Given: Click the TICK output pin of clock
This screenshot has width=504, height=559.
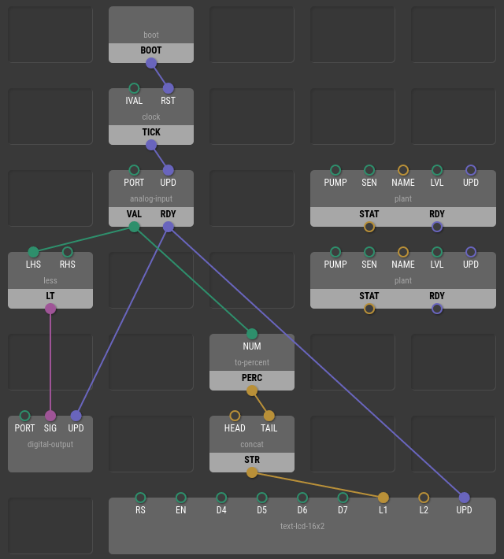Looking at the screenshot, I should 151,145.
